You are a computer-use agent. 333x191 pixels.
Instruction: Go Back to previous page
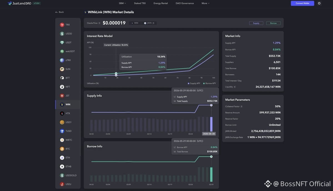pos(59,12)
